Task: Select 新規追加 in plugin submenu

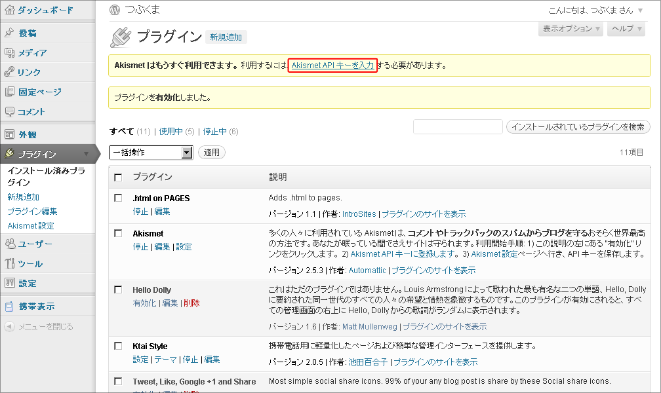Action: 23,196
